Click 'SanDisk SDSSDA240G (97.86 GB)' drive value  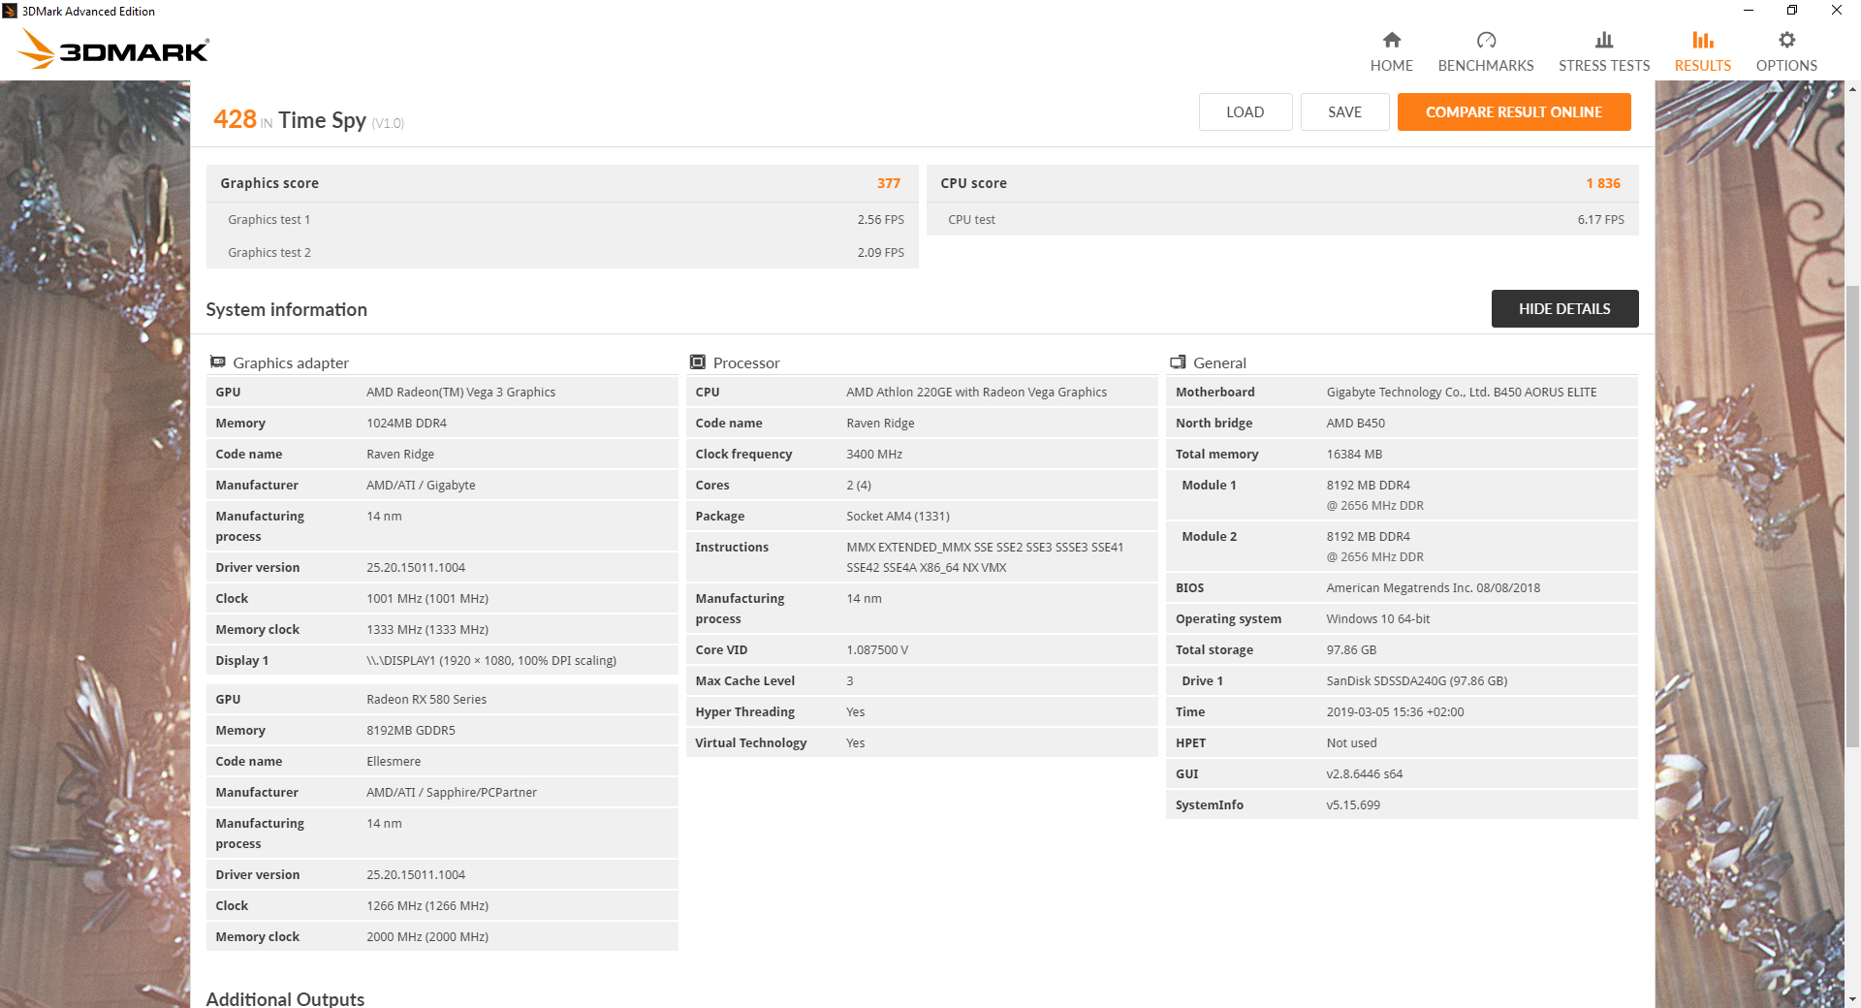(x=1417, y=681)
